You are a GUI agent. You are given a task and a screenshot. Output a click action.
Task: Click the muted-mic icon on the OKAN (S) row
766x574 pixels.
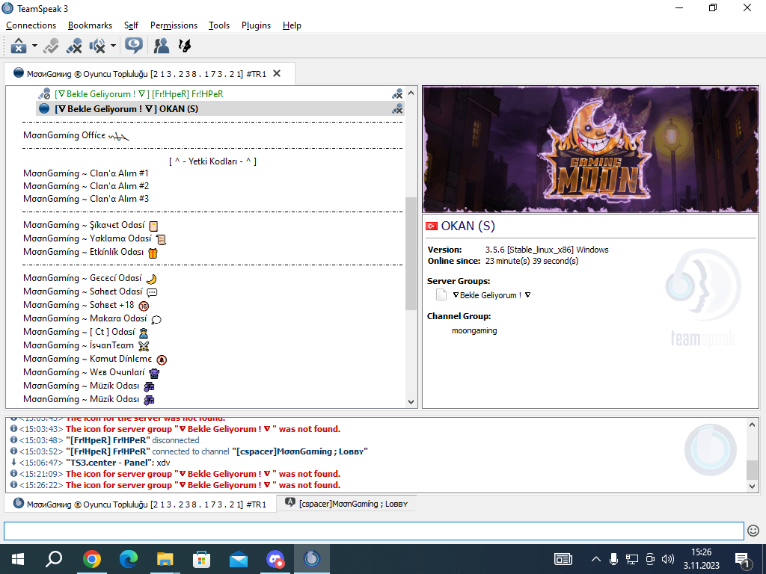pyautogui.click(x=397, y=109)
